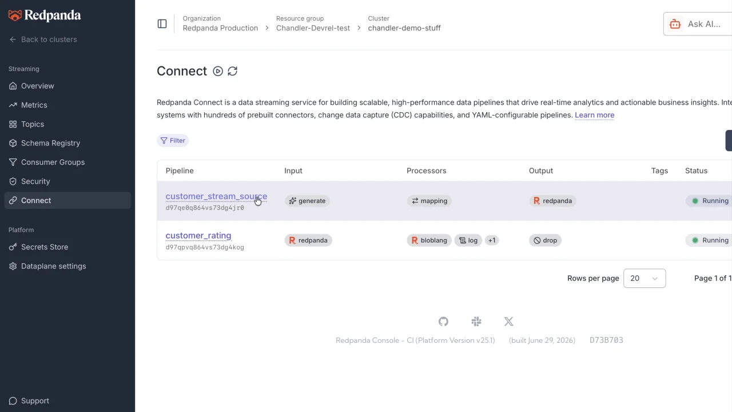
Task: Open the Slack icon in footer
Action: [476, 322]
